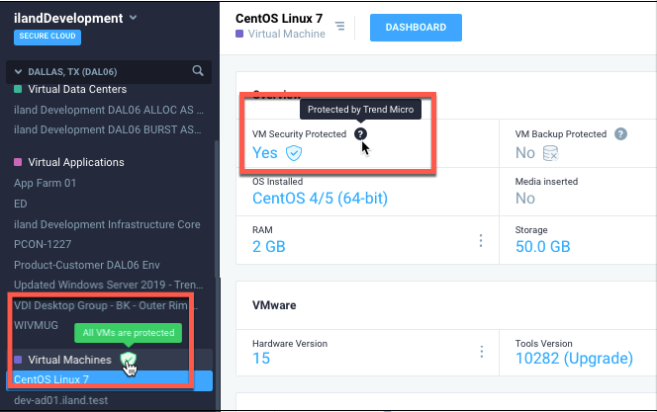Select the PCON-1227 virtual application
Viewport: 657px width, 412px height.
pyautogui.click(x=43, y=245)
